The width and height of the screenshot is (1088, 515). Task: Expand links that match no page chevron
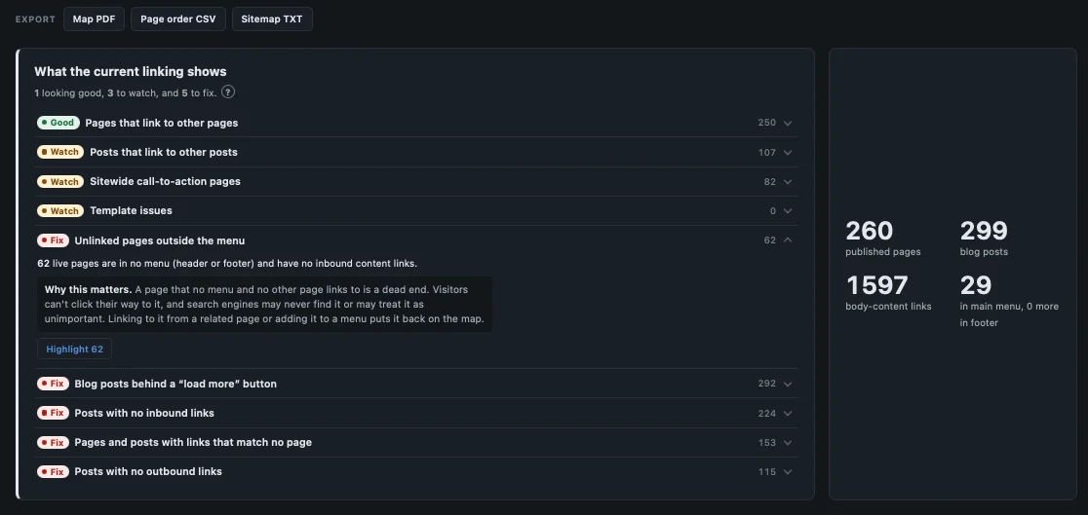coord(788,442)
